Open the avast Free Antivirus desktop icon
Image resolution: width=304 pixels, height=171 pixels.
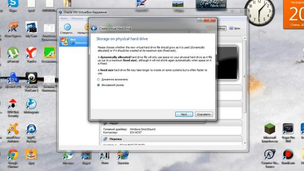pos(13,133)
